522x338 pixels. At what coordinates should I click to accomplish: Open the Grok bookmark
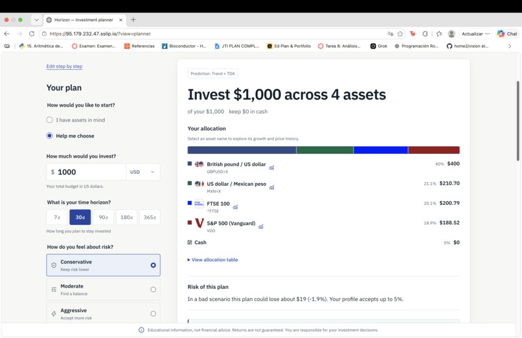point(379,46)
